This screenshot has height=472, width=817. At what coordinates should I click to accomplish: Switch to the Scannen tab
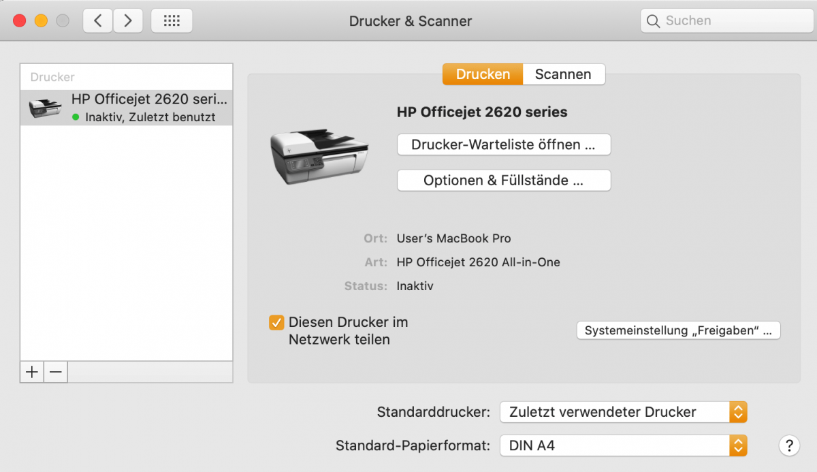pyautogui.click(x=564, y=74)
